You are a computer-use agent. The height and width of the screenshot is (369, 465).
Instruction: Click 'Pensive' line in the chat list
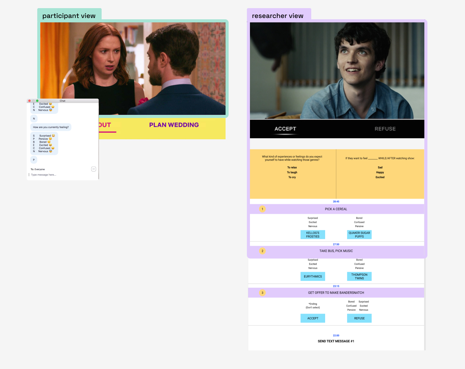coord(43,139)
